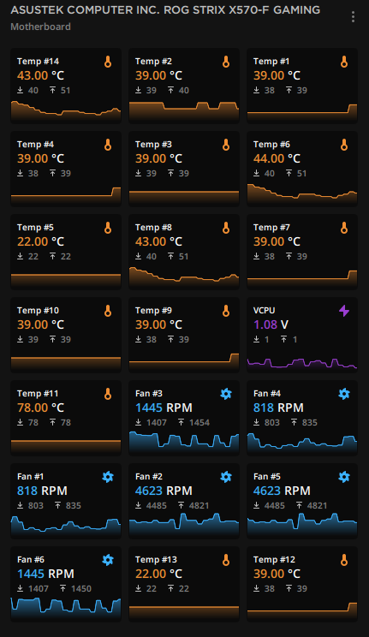369x637 pixels.
Task: Open the Temp #13 sensor card
Action: tap(184, 584)
